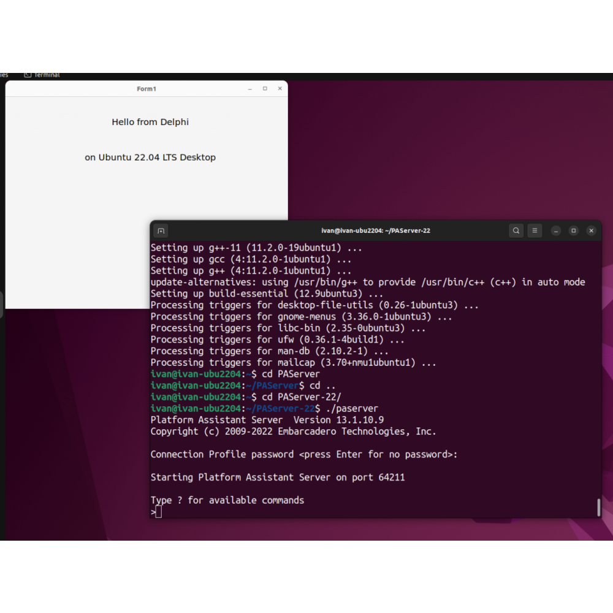Click the 'Type ? for available commands' line
The image size is (613, 613).
[x=227, y=500]
